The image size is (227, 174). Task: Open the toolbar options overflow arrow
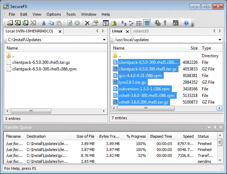pyautogui.click(x=192, y=25)
